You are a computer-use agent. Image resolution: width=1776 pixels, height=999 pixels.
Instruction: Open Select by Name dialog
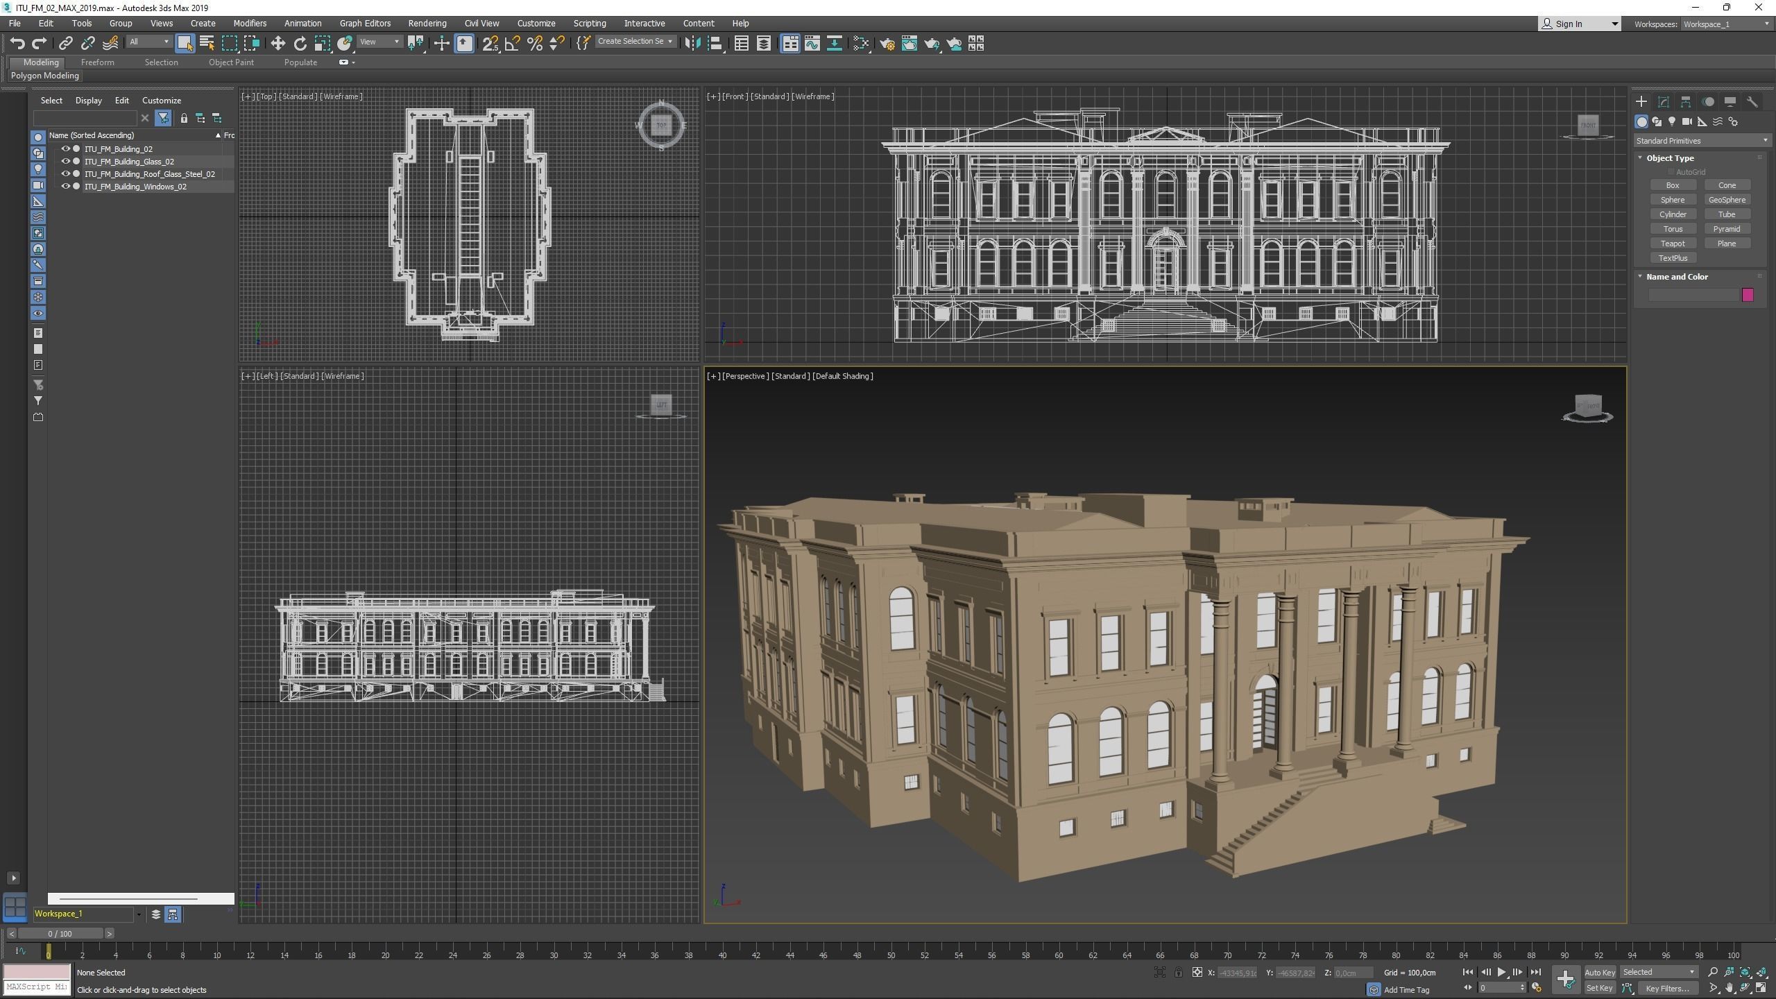[x=207, y=44]
